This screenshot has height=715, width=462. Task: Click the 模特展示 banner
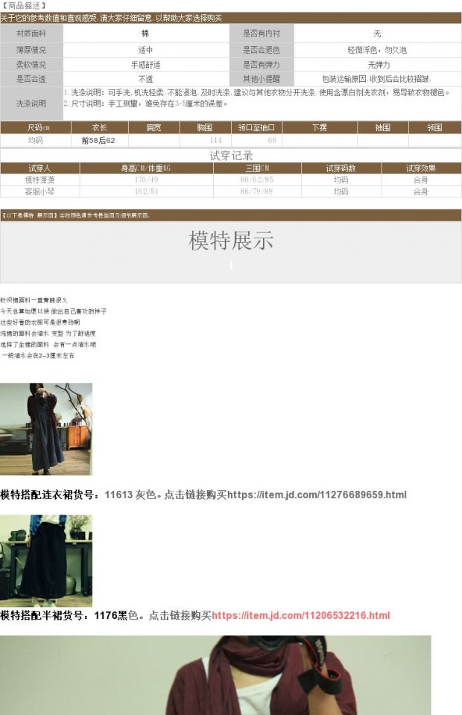click(231, 241)
